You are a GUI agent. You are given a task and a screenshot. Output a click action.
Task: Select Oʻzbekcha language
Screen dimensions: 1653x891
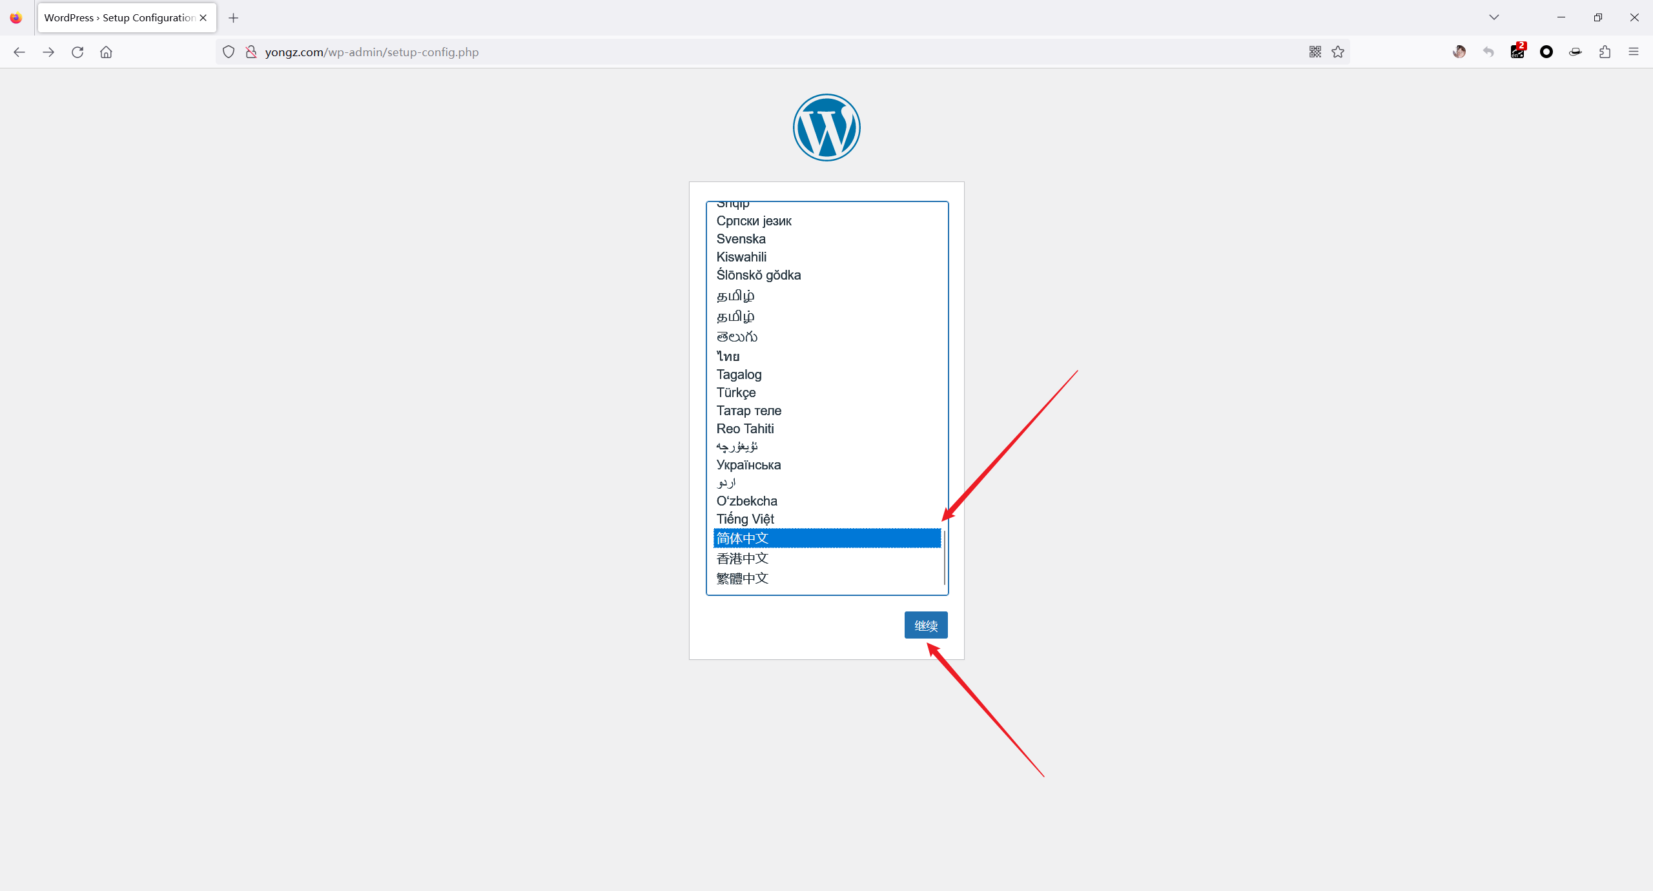click(827, 501)
